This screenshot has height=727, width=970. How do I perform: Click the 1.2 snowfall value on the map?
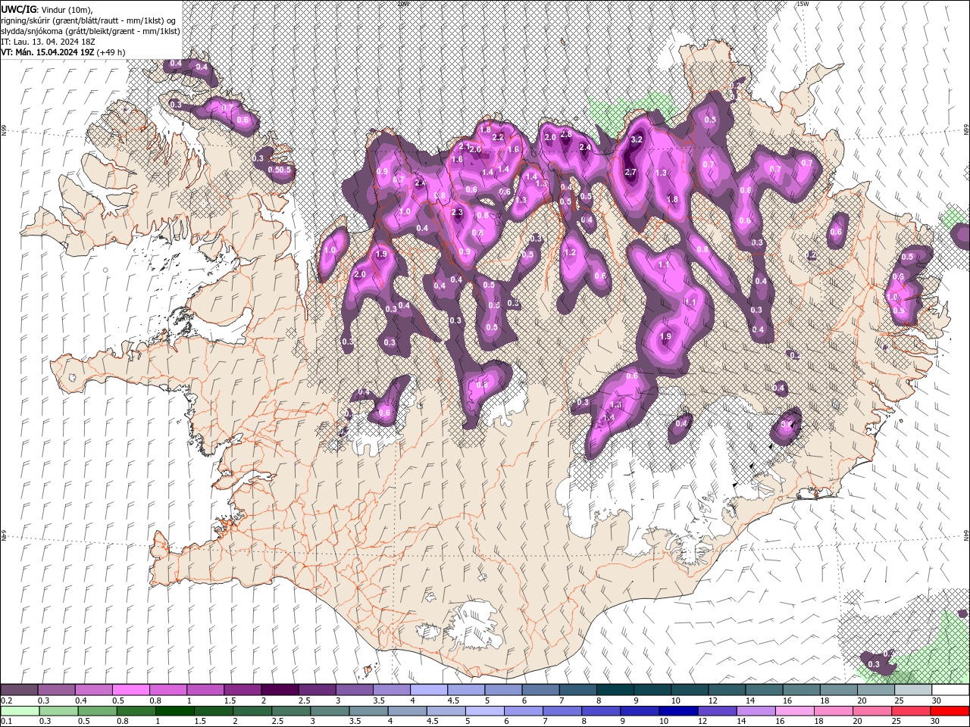[570, 253]
